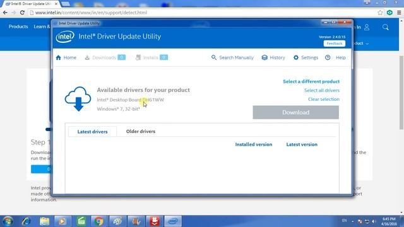Click the Windows 7, 32-bit text
The height and width of the screenshot is (227, 404).
pyautogui.click(x=118, y=109)
